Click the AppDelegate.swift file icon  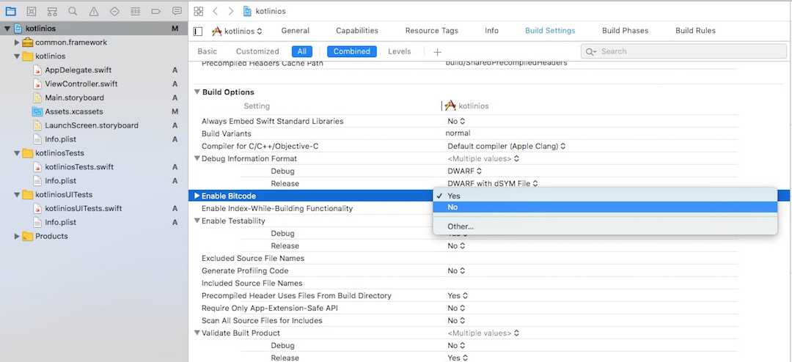(37, 70)
